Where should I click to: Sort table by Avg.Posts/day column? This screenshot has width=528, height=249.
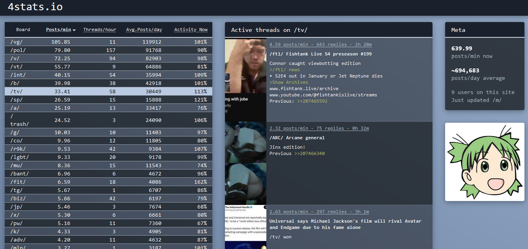(144, 30)
